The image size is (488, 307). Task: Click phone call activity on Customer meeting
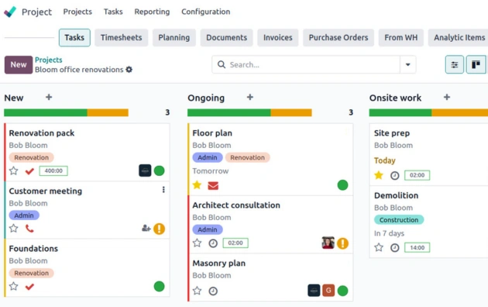tap(29, 229)
